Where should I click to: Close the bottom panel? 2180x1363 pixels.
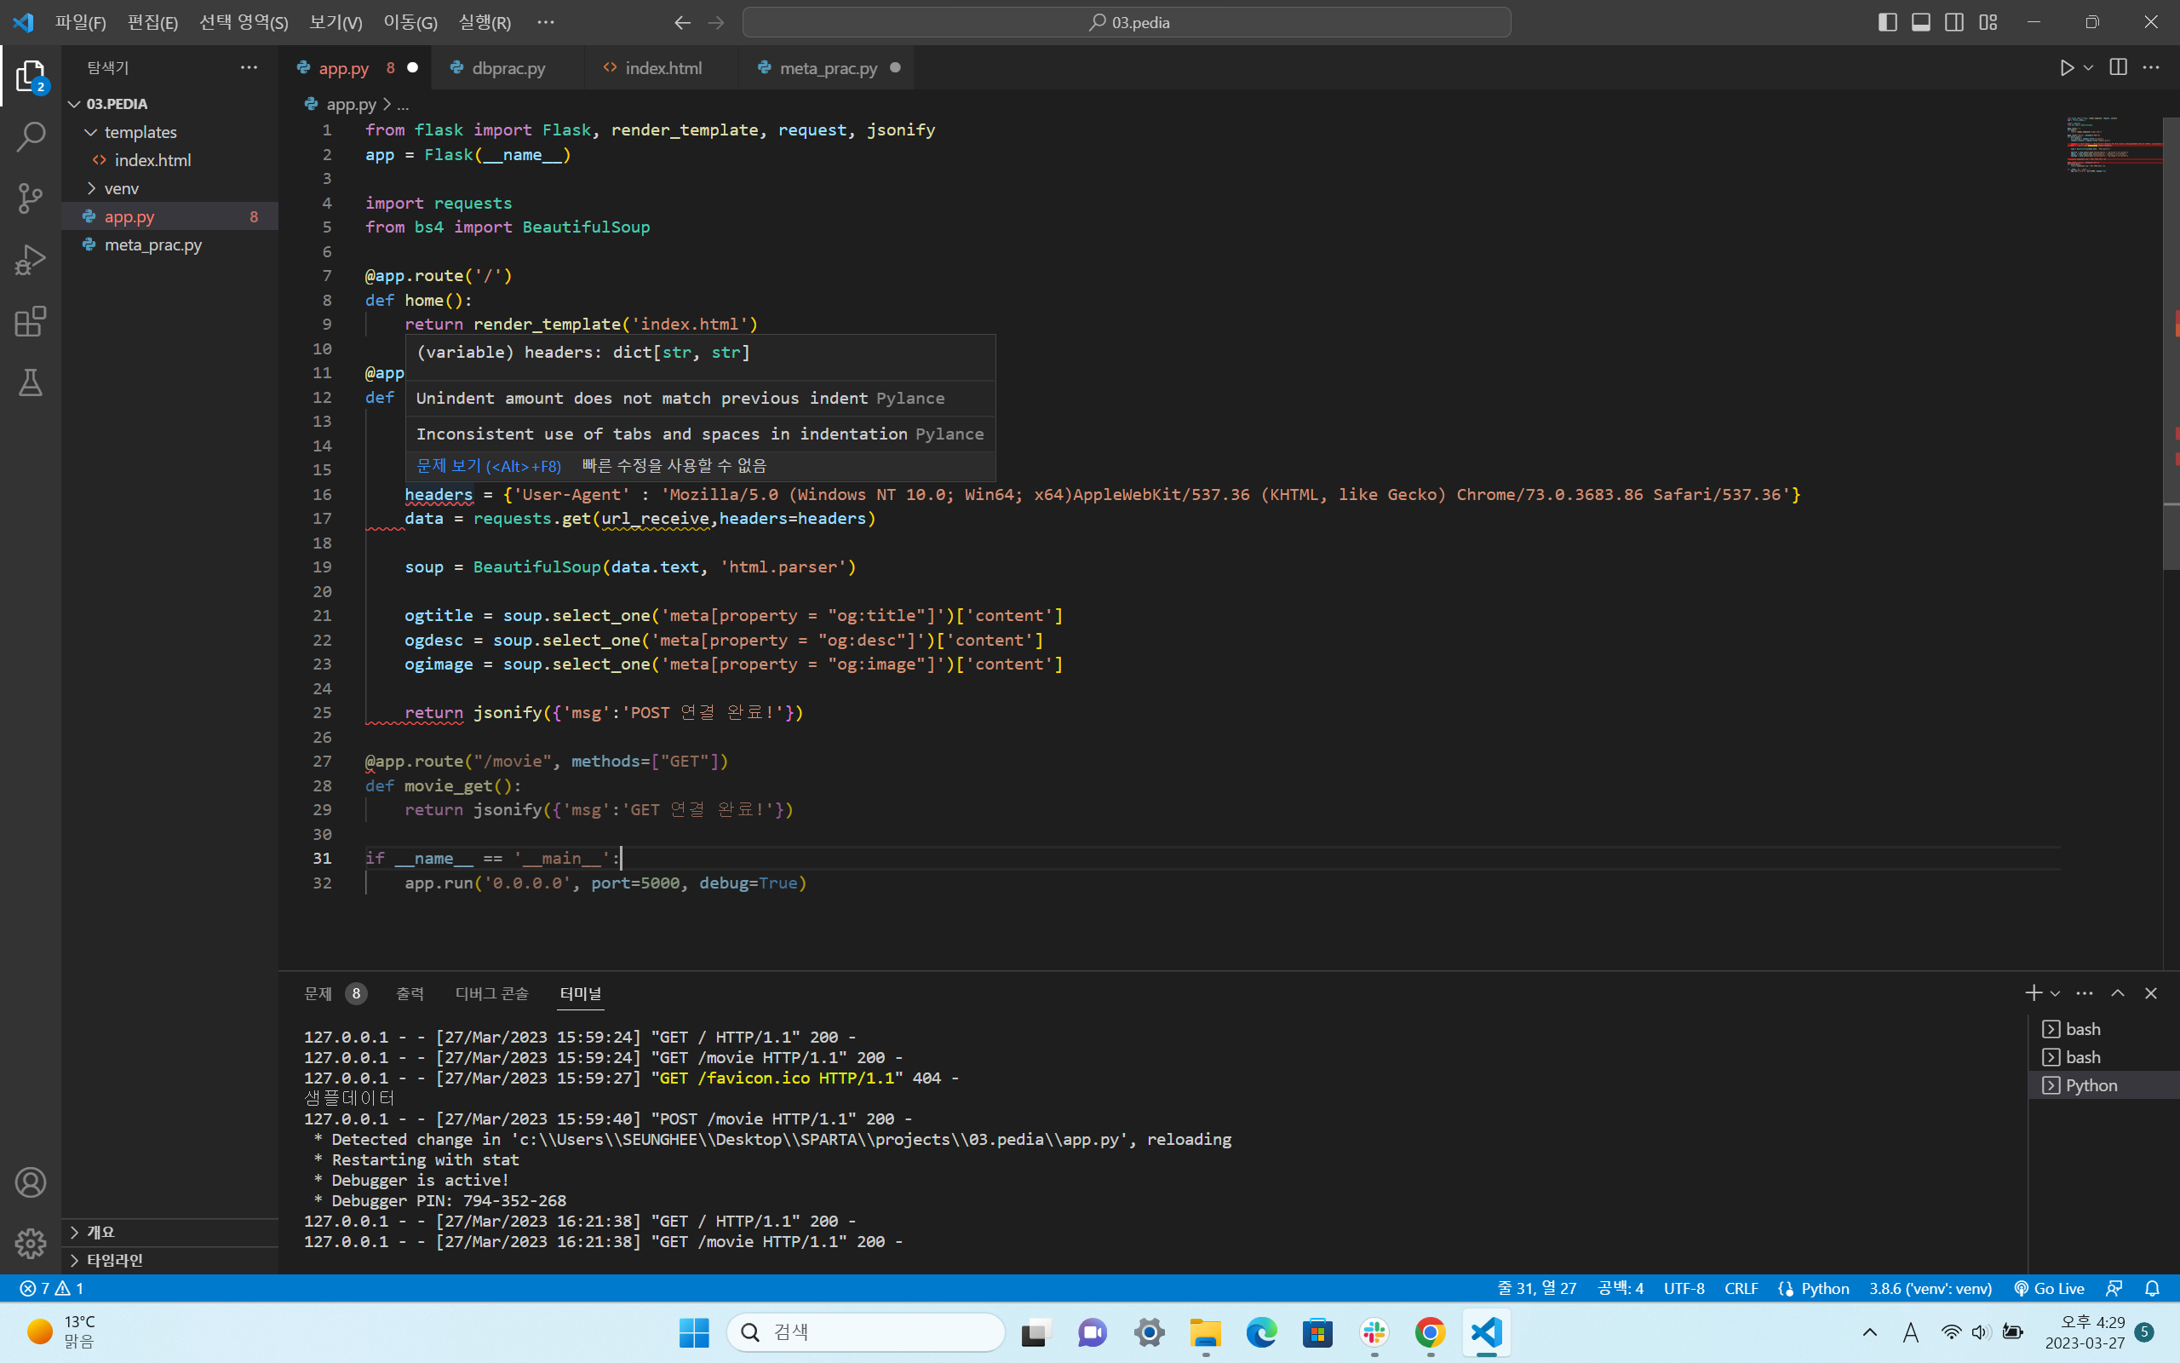coord(2151,992)
